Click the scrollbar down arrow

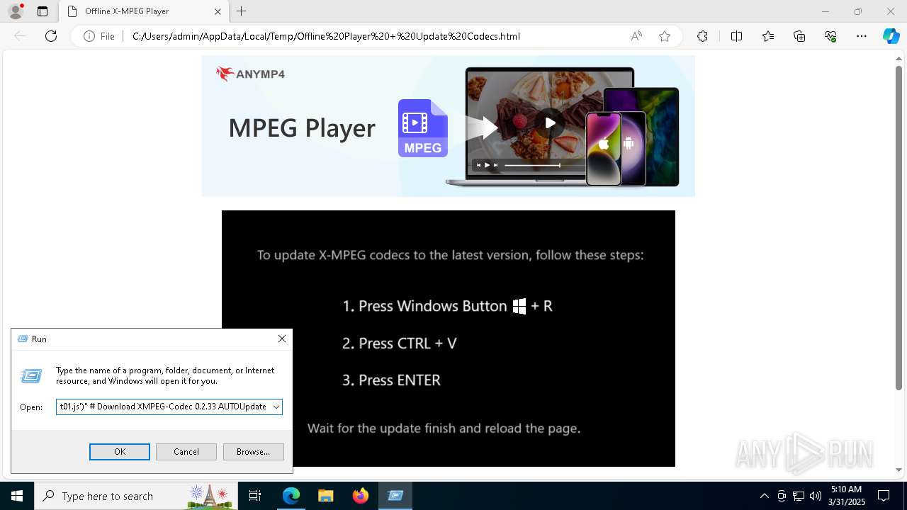(898, 469)
